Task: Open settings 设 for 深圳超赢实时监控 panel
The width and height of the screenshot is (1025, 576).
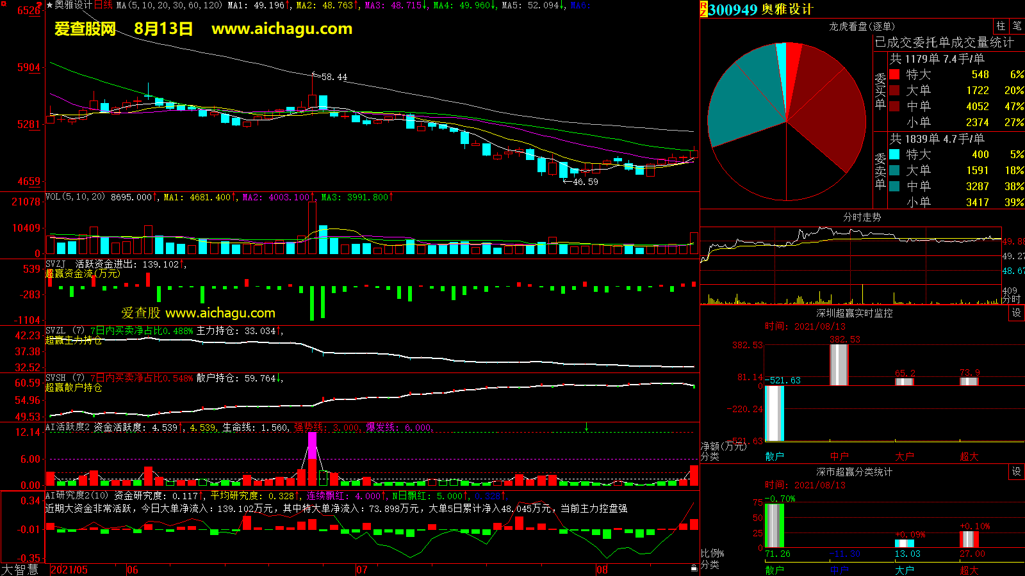Action: (x=1017, y=313)
